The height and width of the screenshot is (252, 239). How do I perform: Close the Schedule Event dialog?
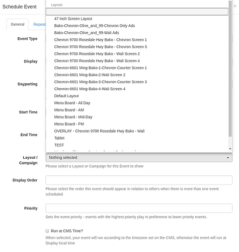click(235, 6)
